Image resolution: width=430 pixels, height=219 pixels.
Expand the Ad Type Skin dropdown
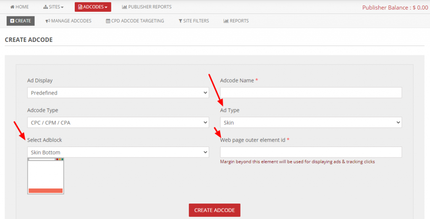click(311, 123)
